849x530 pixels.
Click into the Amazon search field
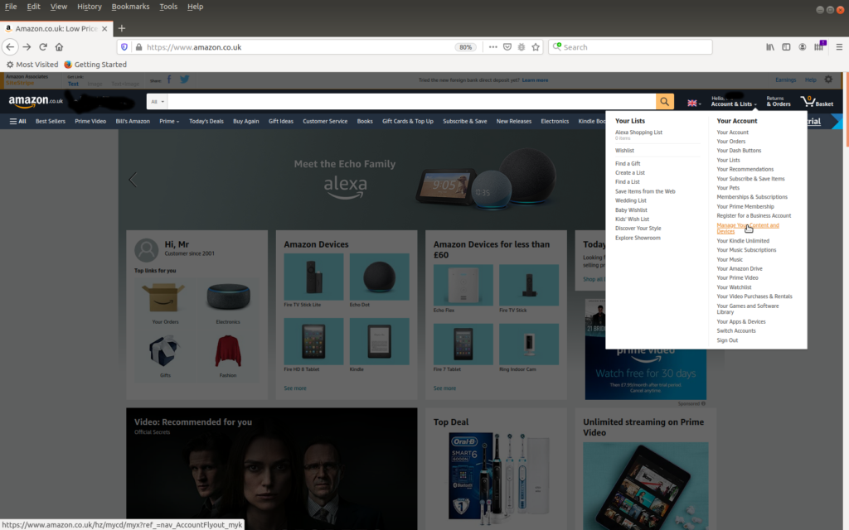click(x=411, y=102)
